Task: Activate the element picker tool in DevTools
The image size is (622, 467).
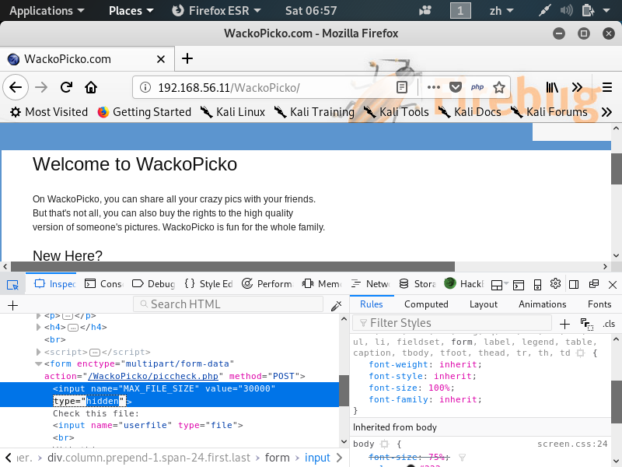Action: [12, 284]
